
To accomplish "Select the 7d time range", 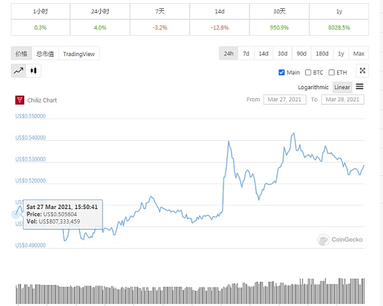I will [x=246, y=54].
